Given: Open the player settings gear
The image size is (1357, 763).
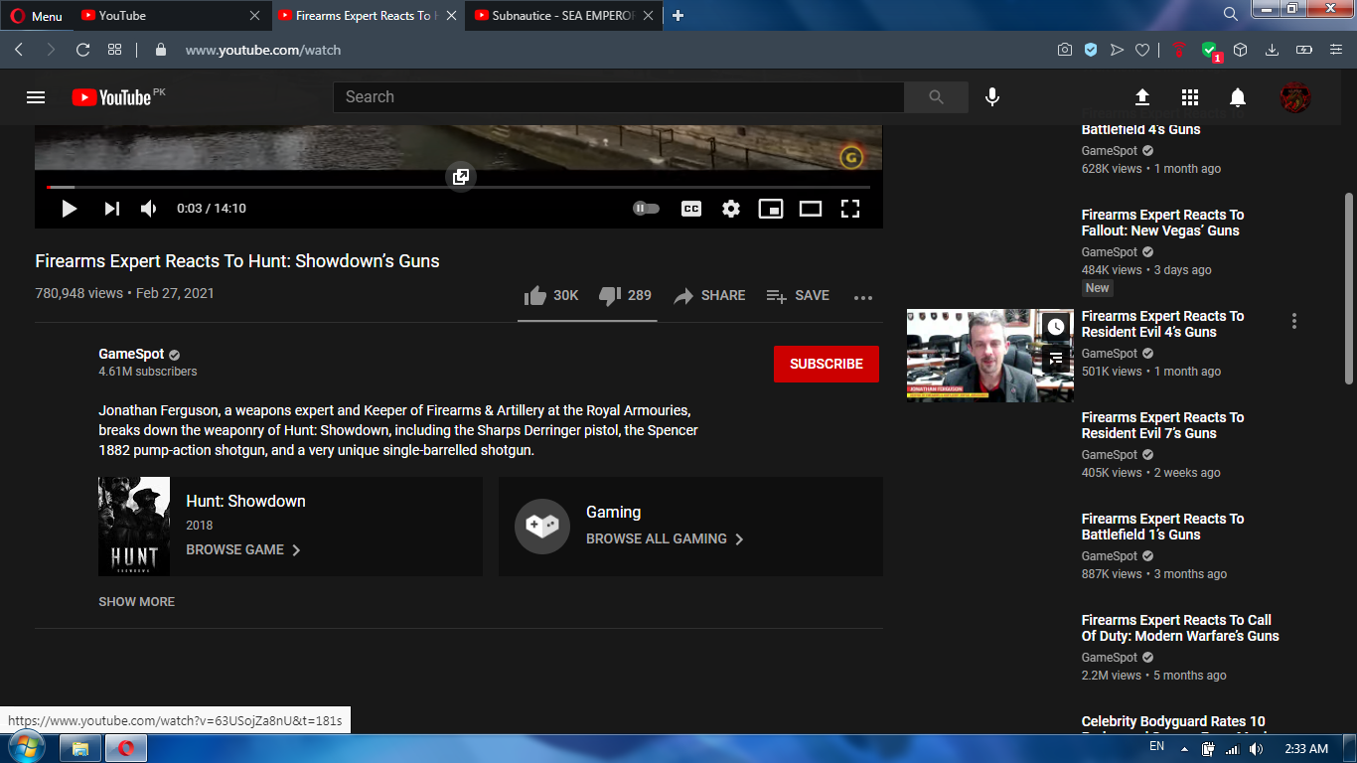Looking at the screenshot, I should 731,209.
